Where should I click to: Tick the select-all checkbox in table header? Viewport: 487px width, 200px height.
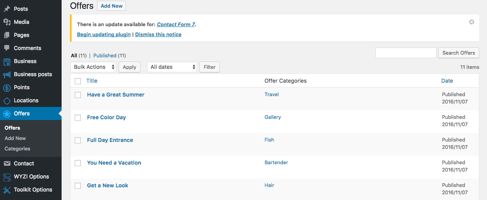(78, 81)
